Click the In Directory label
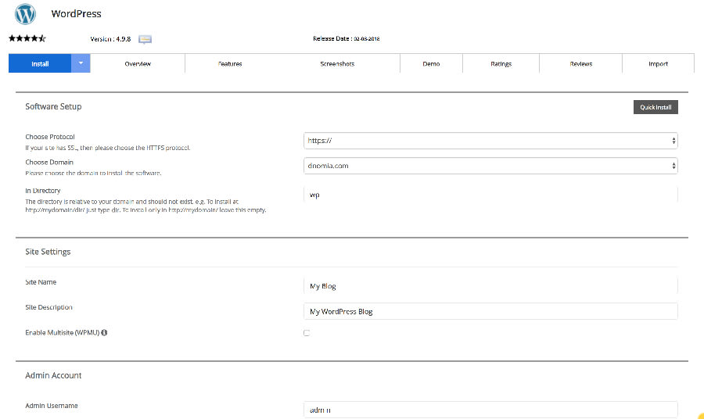The image size is (704, 419). coord(43,191)
